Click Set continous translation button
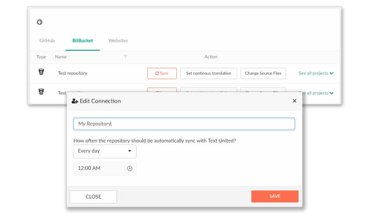 click(x=208, y=73)
